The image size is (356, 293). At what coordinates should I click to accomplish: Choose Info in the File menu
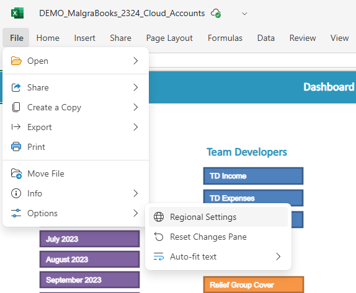click(76, 193)
